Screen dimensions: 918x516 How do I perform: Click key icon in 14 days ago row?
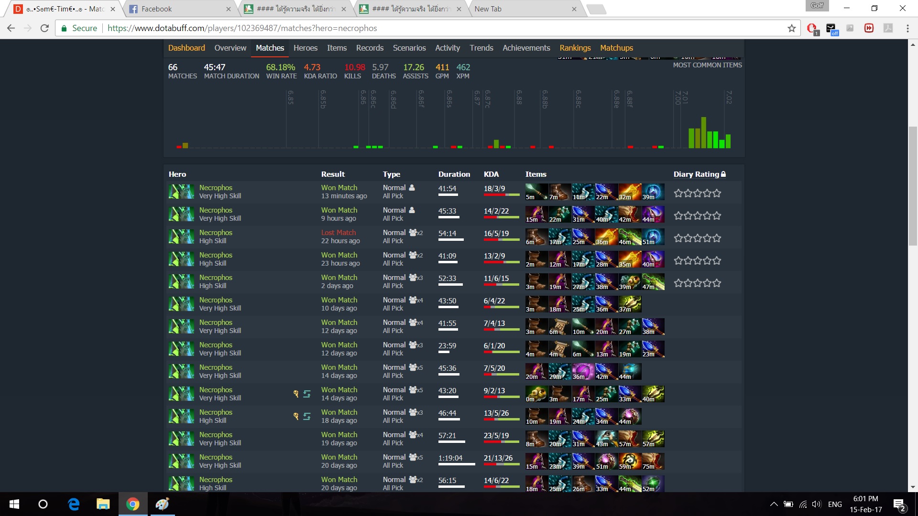click(x=296, y=394)
